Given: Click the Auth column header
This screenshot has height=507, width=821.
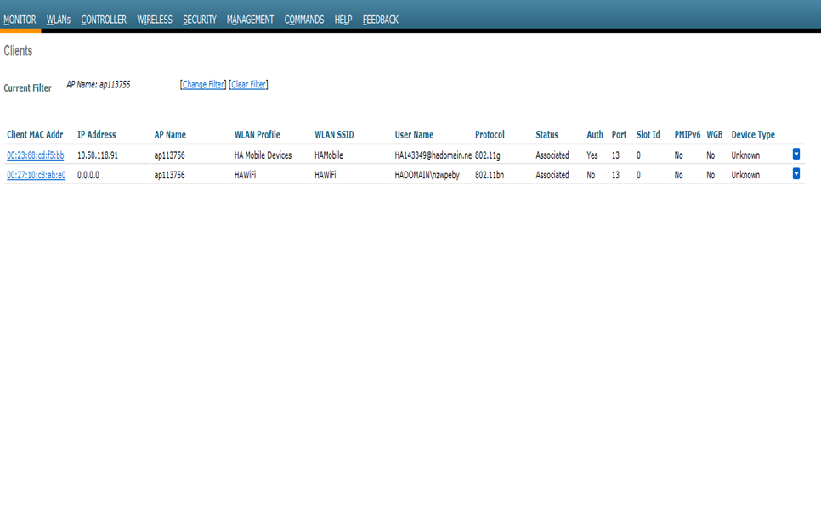Looking at the screenshot, I should click(595, 134).
